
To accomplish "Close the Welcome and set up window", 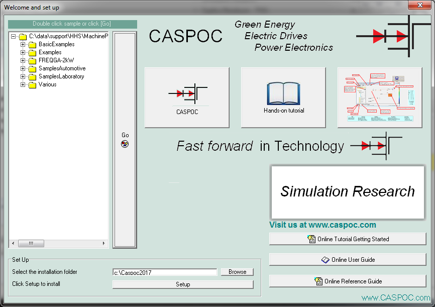I will [x=420, y=5].
